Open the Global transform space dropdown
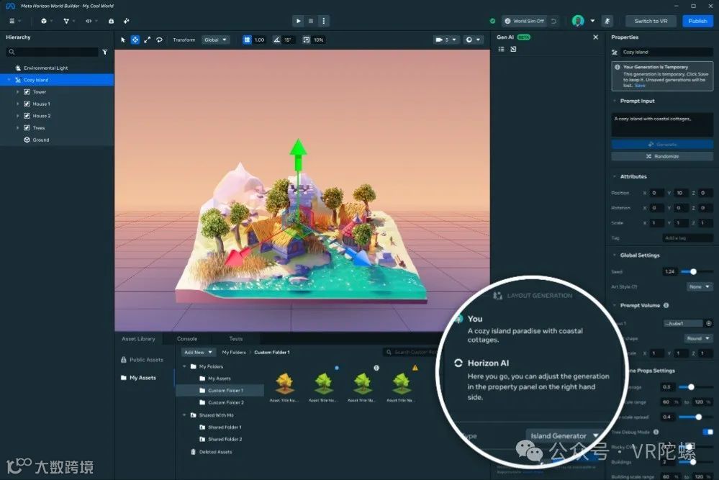719x480 pixels. tap(215, 40)
